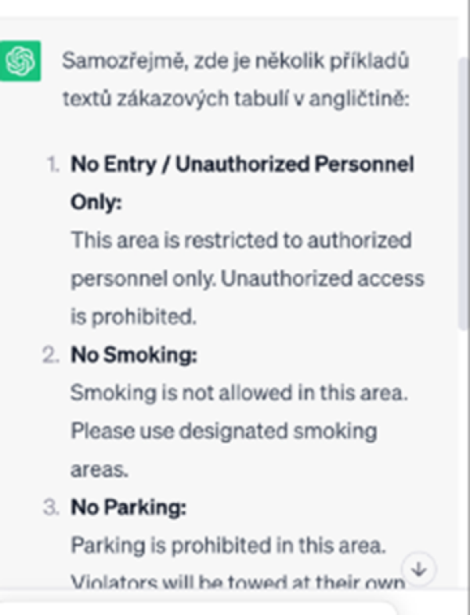
Task: Click the 'No Smoking:' heading
Action: point(134,354)
